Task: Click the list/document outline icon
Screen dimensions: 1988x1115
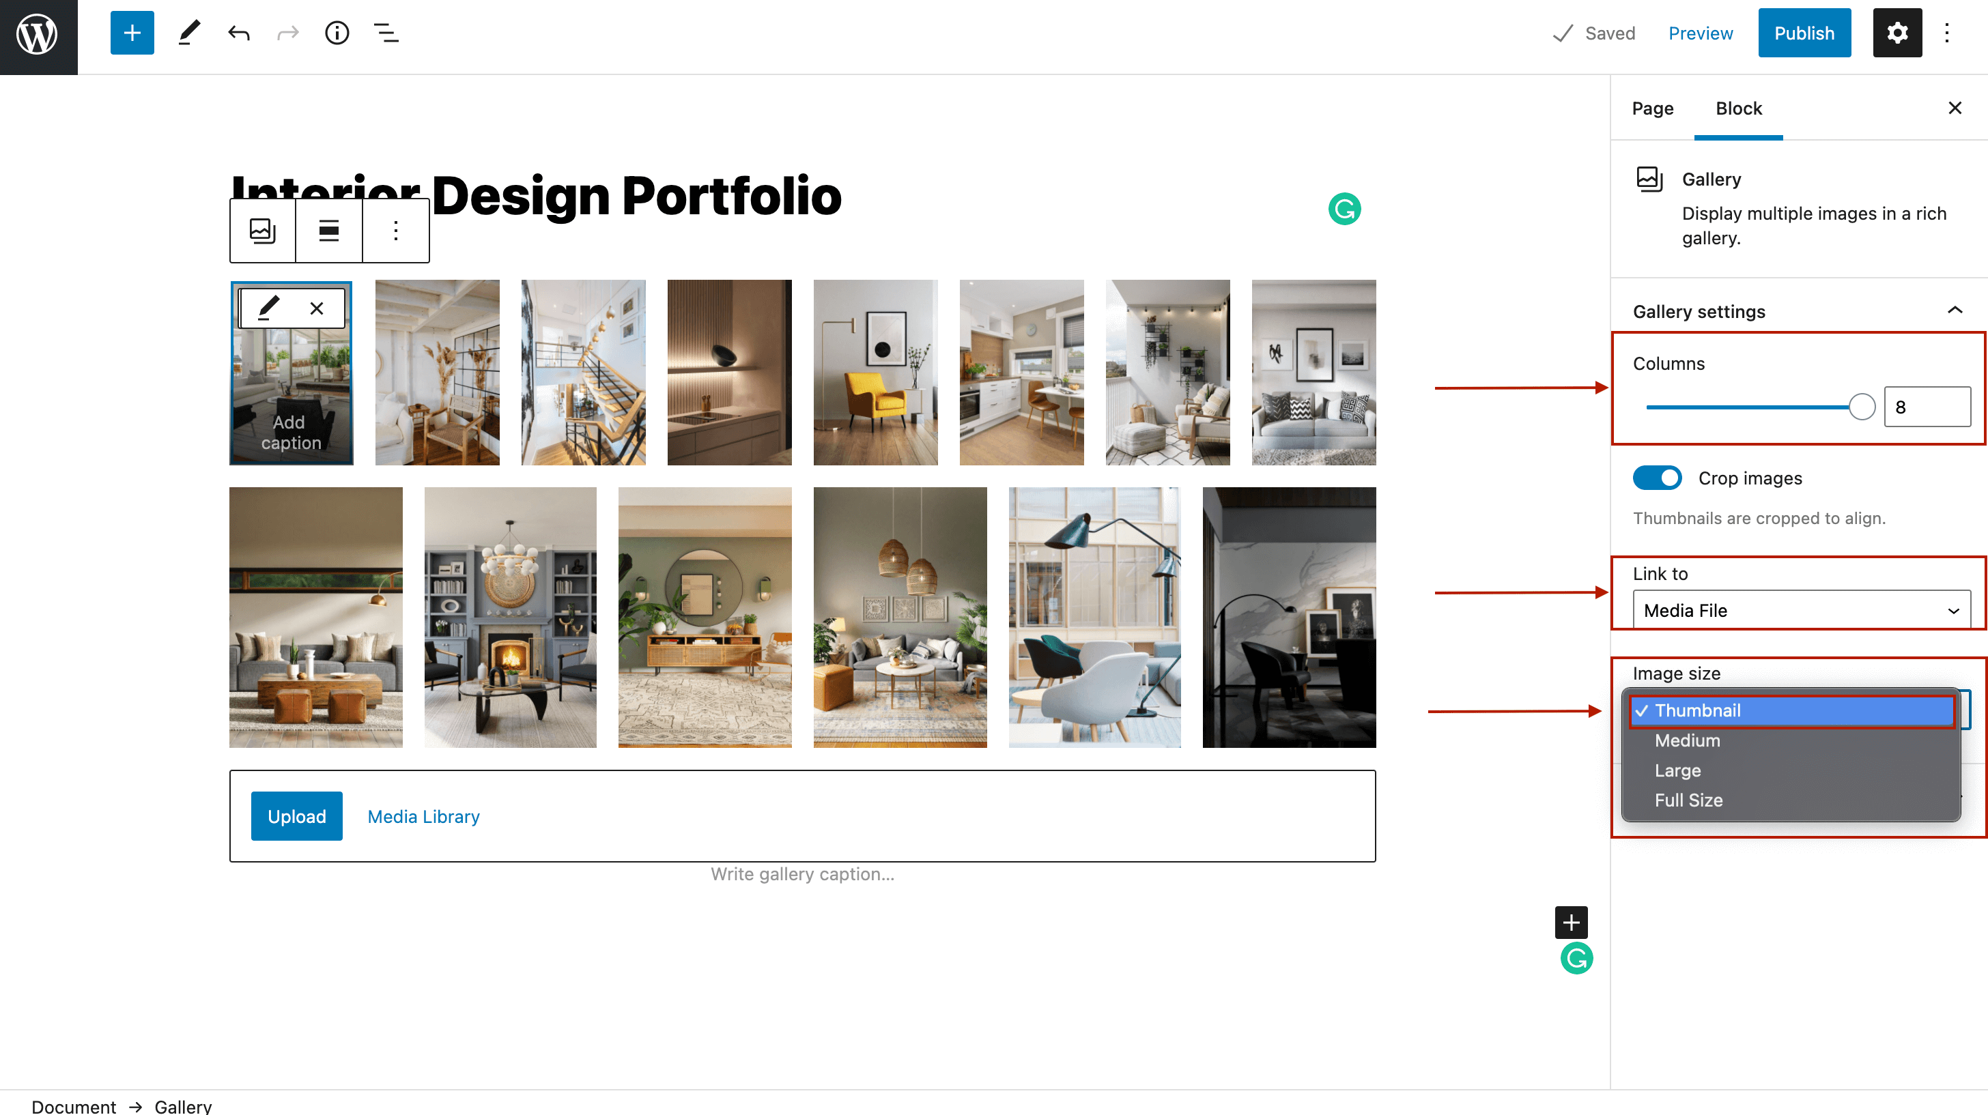Action: click(386, 33)
